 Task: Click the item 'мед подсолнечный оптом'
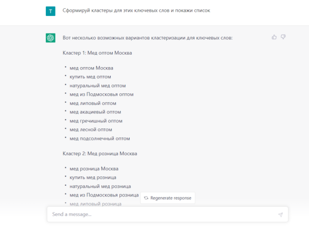(x=100, y=138)
